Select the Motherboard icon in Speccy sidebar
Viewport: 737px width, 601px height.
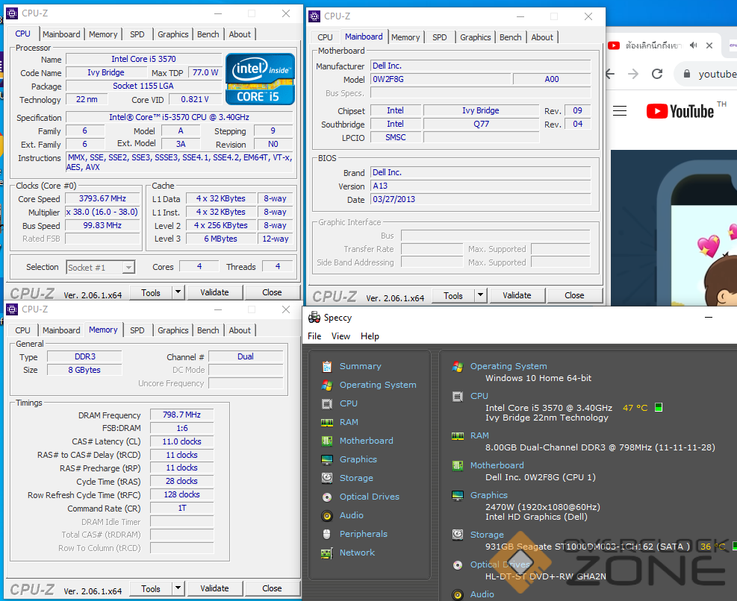click(326, 441)
